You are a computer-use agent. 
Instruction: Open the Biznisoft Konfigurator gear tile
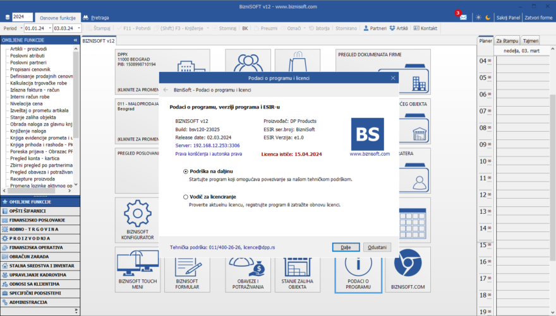coord(135,219)
